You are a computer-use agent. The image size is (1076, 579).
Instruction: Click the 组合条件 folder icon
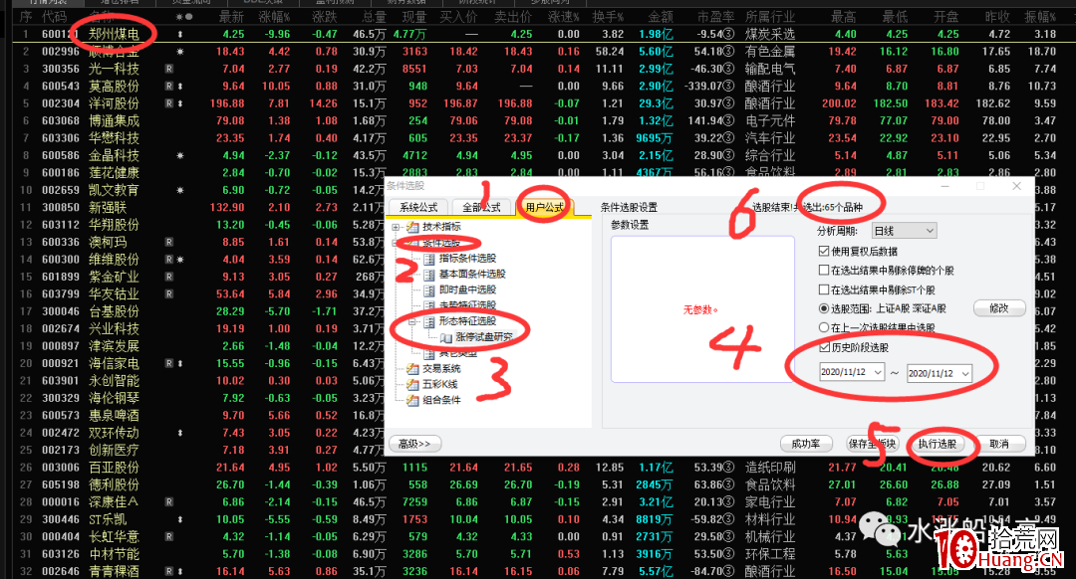coord(412,400)
